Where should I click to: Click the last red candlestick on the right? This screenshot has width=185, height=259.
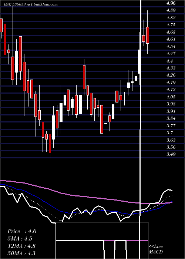pyautogui.click(x=148, y=36)
